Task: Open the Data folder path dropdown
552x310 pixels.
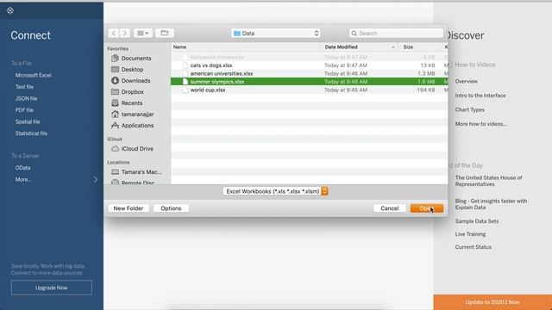Action: pos(276,33)
